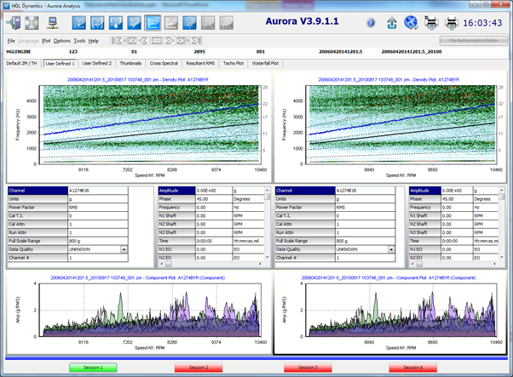Open the Tools menu
This screenshot has width=513, height=377.
point(79,40)
